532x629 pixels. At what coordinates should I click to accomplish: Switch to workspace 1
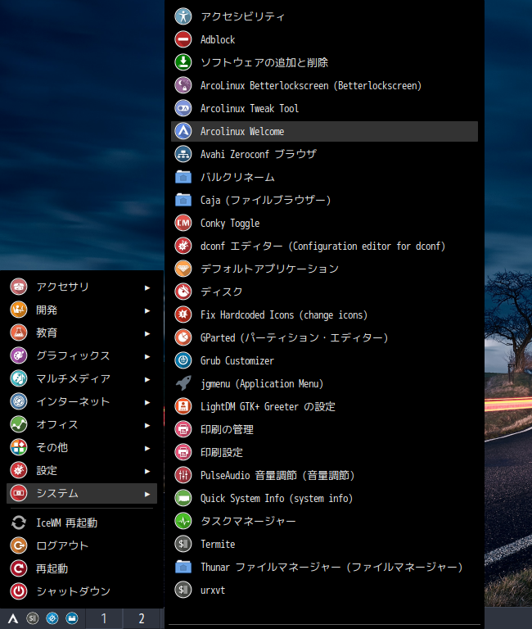pyautogui.click(x=103, y=618)
